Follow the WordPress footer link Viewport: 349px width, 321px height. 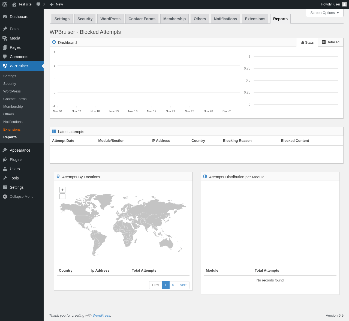101,316
